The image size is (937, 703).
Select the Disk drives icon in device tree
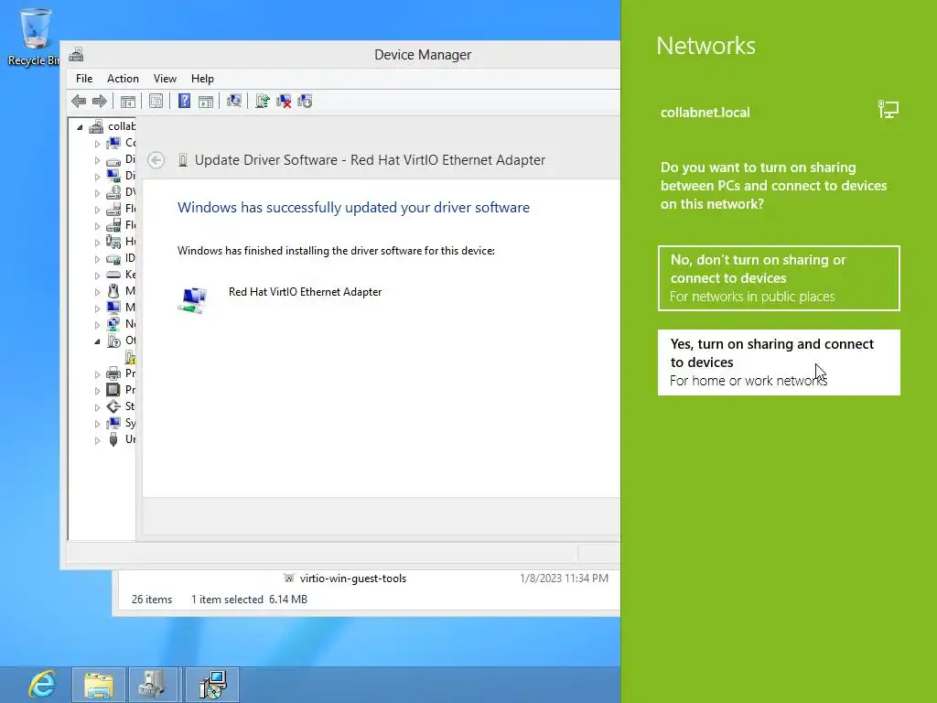click(113, 160)
